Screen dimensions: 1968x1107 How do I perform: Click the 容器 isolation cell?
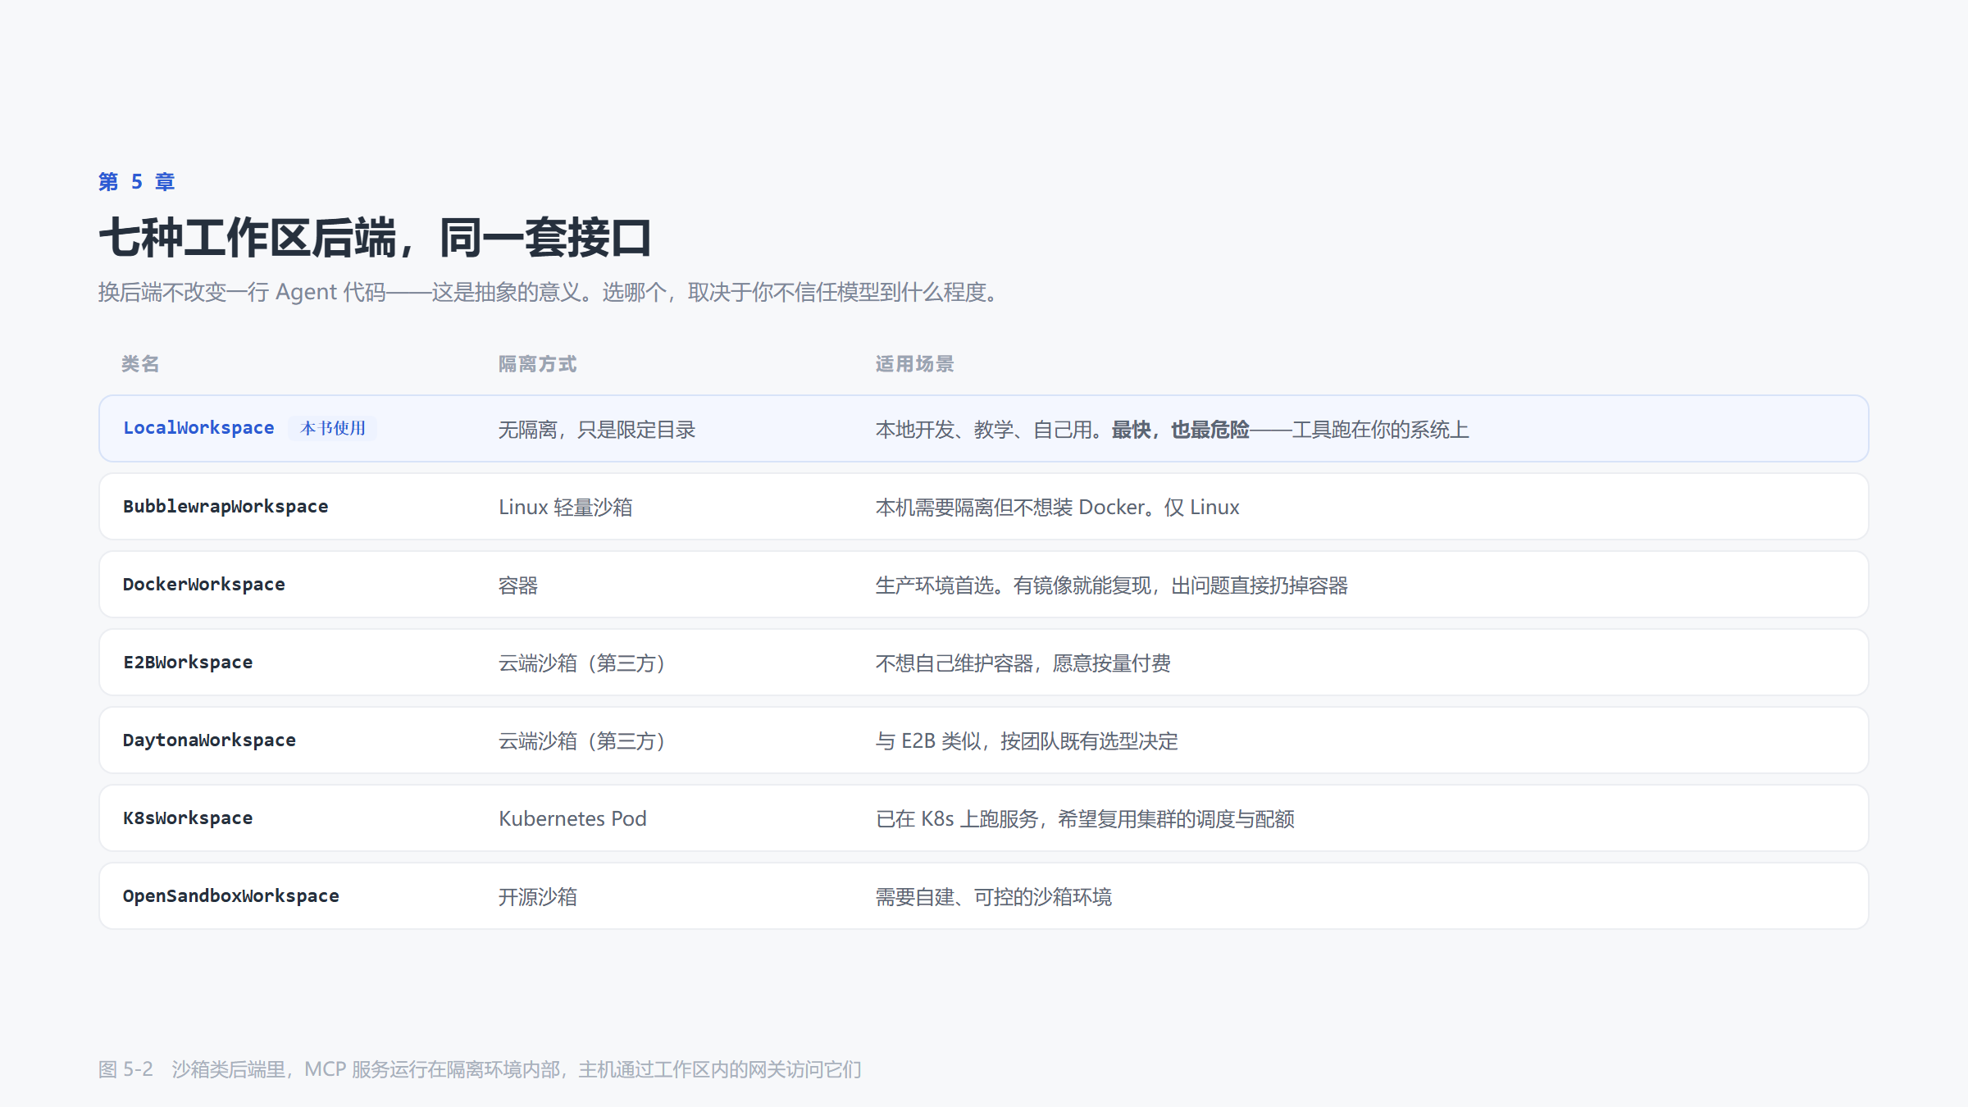click(x=518, y=585)
